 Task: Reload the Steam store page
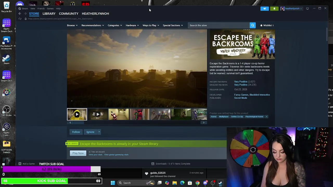(20, 19)
